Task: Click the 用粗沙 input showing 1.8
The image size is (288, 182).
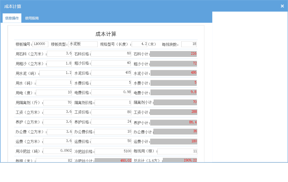Action: [59, 63]
